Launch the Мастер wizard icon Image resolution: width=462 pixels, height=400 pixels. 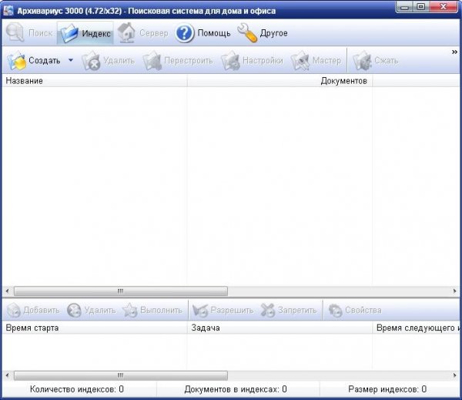[x=300, y=61]
